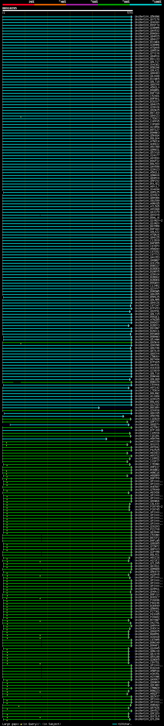Select label UniRef100_Q7LZH4

coord(147,719)
